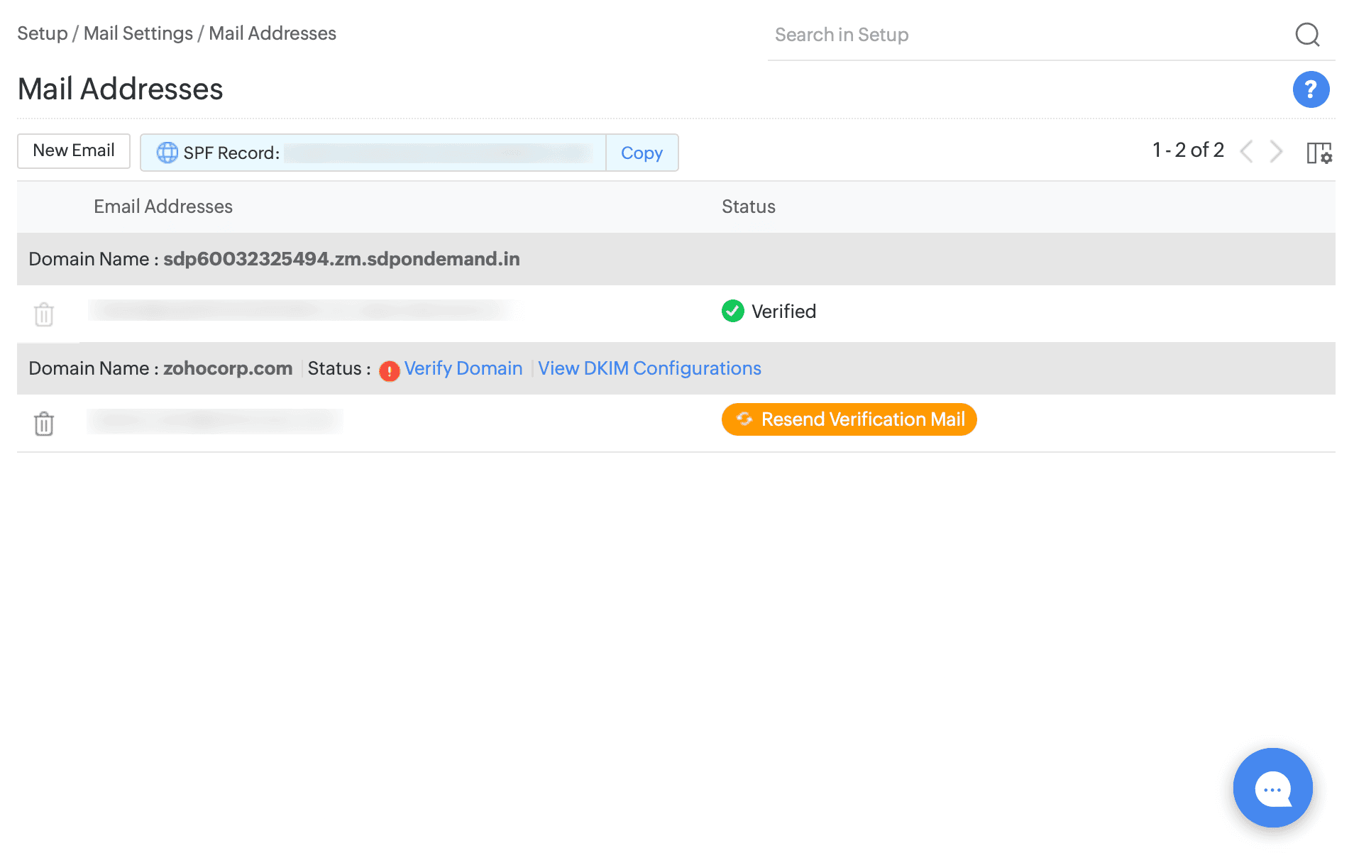Go to the previous page arrow

point(1246,151)
